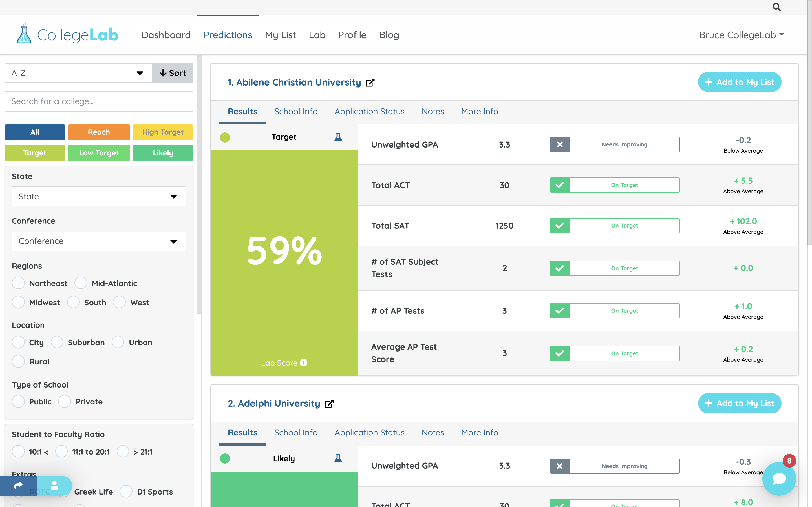Click the filter sidebar scrollbar
Screen dimensions: 812x507
click(199, 184)
